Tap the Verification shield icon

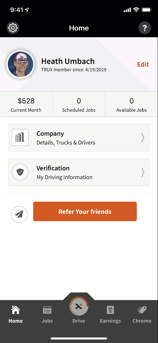(20, 172)
